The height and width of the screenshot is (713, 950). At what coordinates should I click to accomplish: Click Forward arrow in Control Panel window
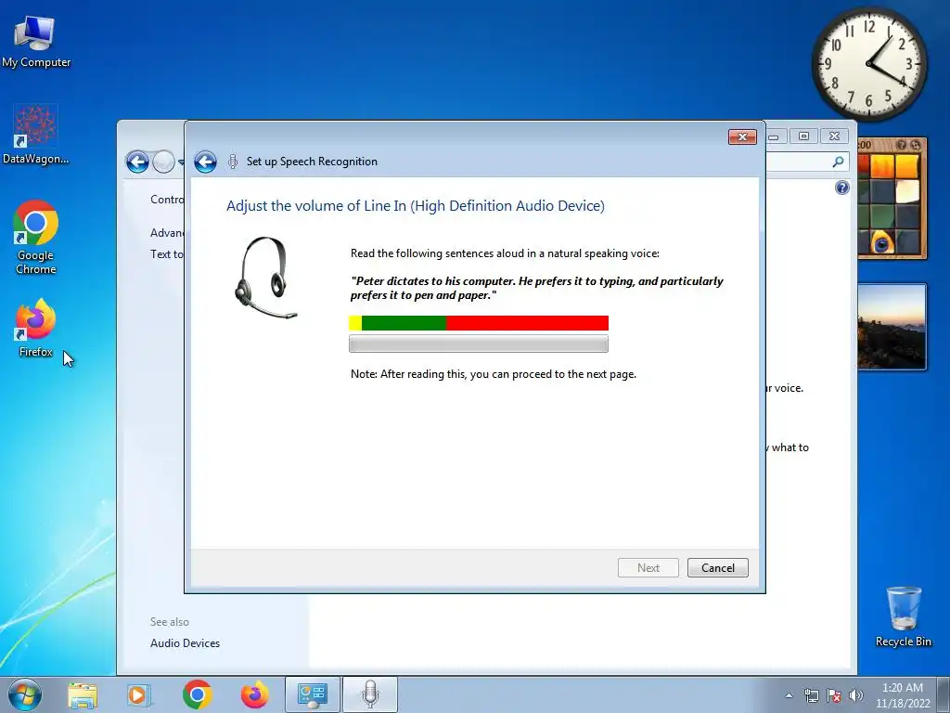point(163,162)
